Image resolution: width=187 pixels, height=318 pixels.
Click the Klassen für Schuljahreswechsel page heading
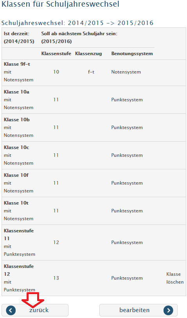[60, 4]
